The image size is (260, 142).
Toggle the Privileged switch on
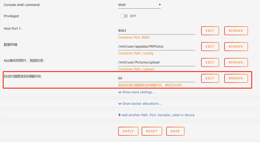point(124,16)
